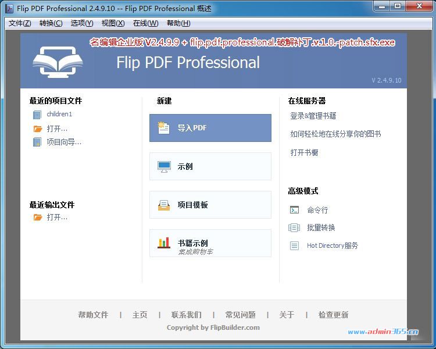436x349 pixels.
Task: Open the 项目模板 button
Action: pos(210,205)
